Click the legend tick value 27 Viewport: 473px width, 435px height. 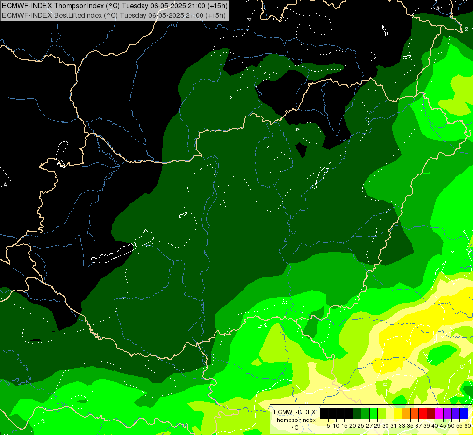369,426
